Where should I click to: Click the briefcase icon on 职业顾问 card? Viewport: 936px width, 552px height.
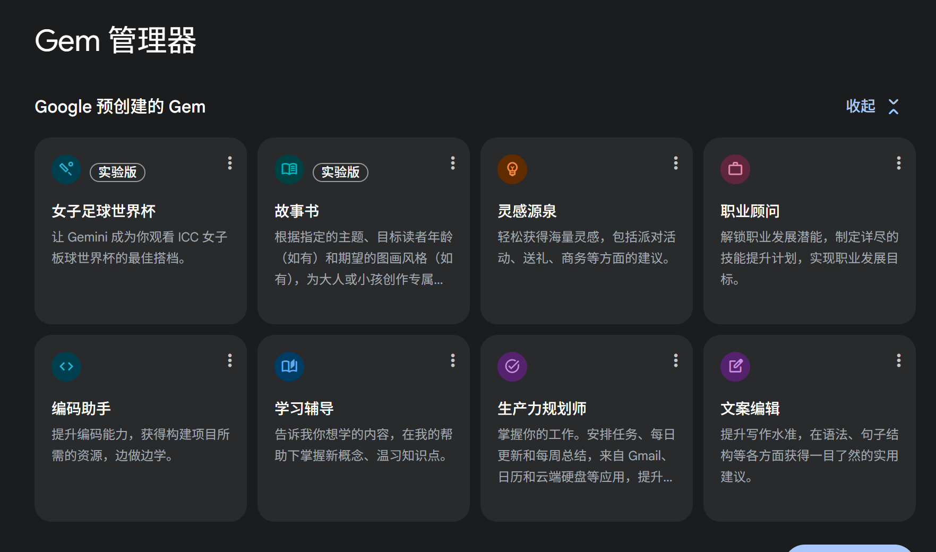coord(735,169)
